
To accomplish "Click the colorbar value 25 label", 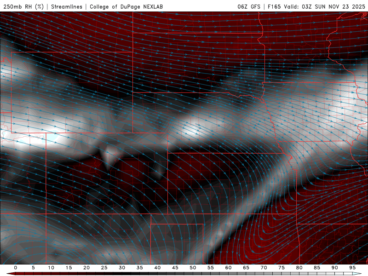I will (x=104, y=268).
